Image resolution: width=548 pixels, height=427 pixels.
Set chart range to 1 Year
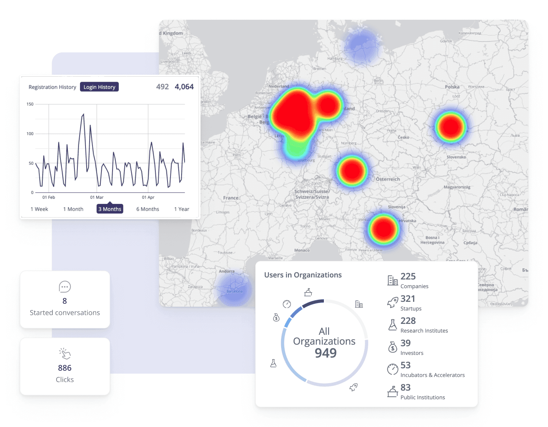[182, 209]
